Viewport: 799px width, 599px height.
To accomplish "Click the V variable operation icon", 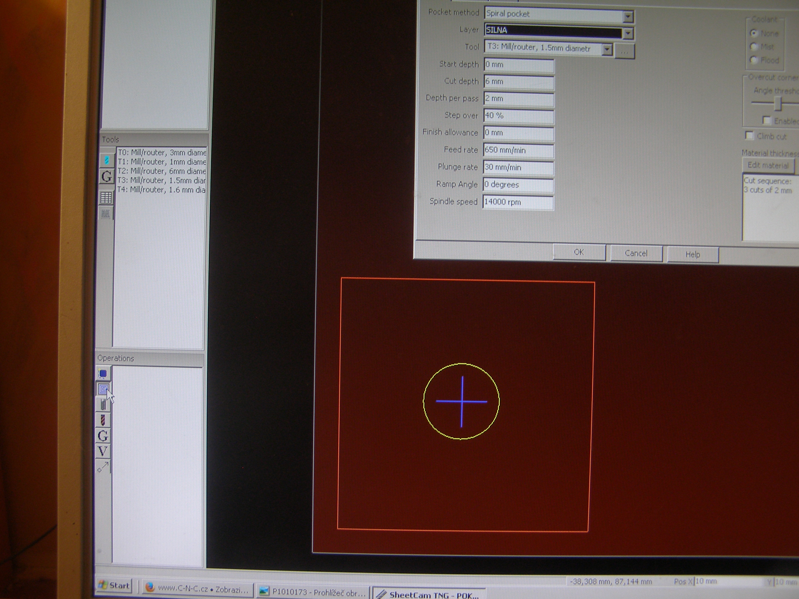I will point(103,451).
